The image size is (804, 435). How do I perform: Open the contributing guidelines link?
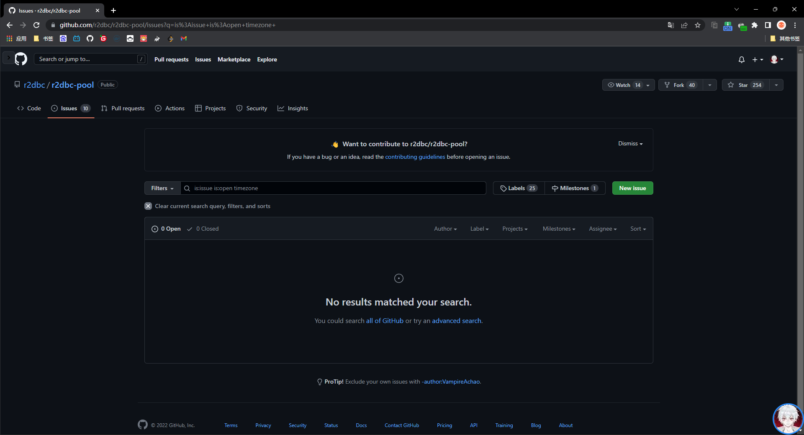coord(415,157)
